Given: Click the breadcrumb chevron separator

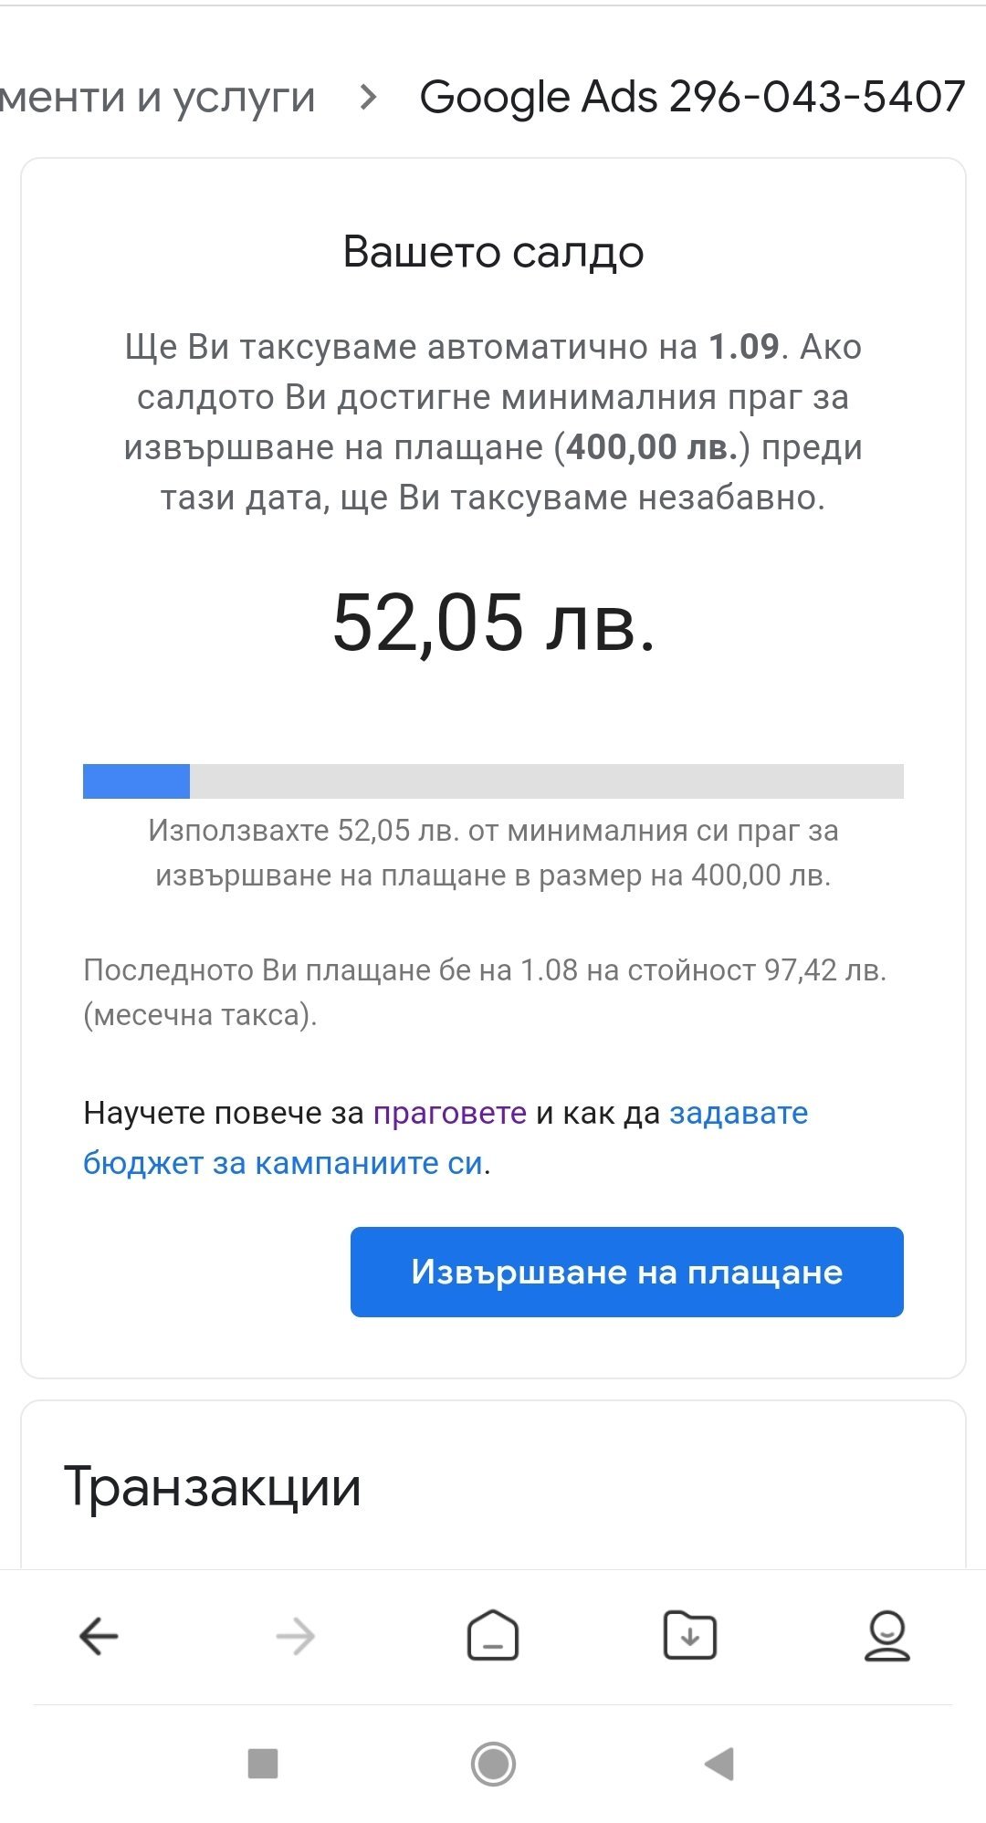Looking at the screenshot, I should click(x=368, y=97).
